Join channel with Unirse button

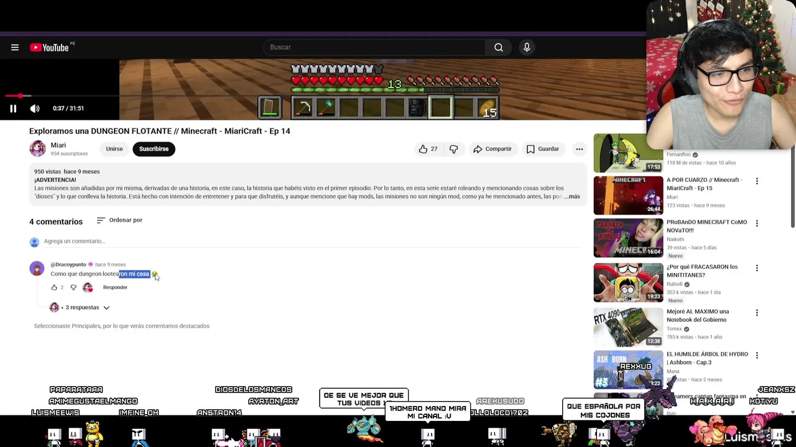pos(114,149)
